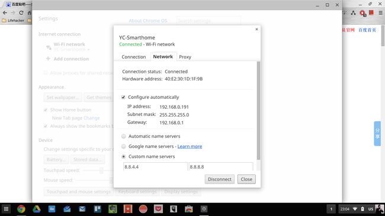Adjust the Mouse speed slider
Image resolution: width=385 pixels, height=216 pixels.
click(x=111, y=180)
